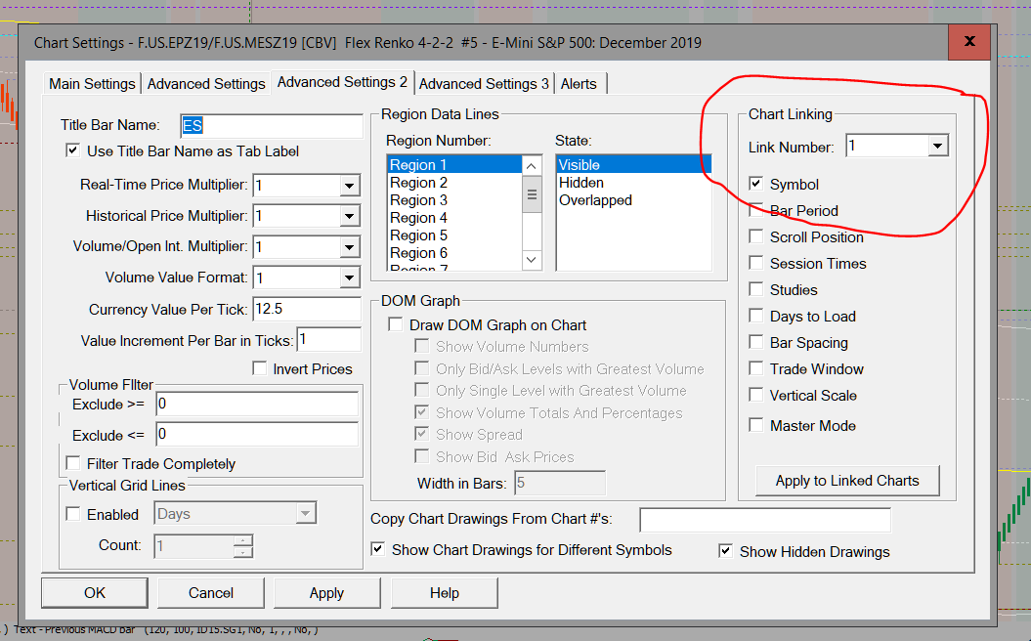
Task: Click the Apply button
Action: pos(326,593)
